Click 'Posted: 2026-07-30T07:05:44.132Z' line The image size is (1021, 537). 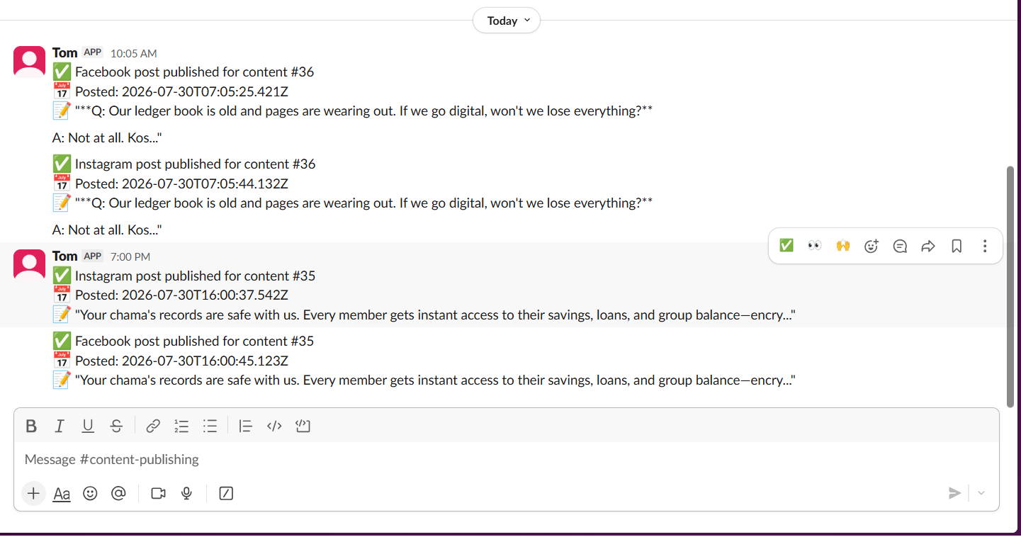[x=181, y=183]
